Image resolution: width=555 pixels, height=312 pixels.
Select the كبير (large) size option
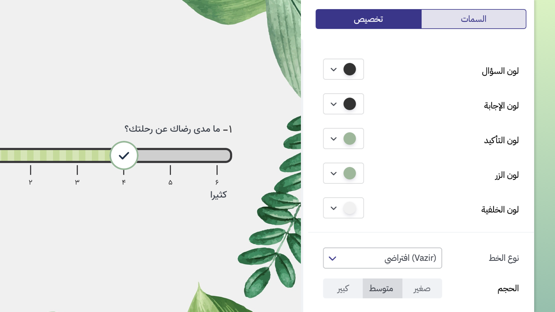tap(342, 288)
